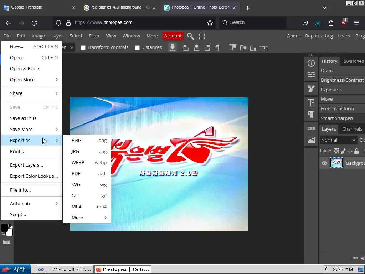Viewport: 365px width, 274px height.
Task: Click the link layers chain icon
Action: click(x=355, y=258)
